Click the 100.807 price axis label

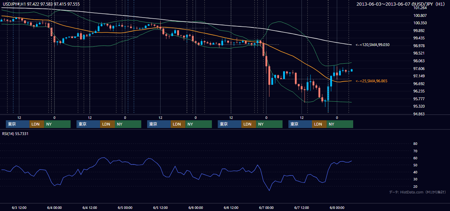(x=420, y=15)
